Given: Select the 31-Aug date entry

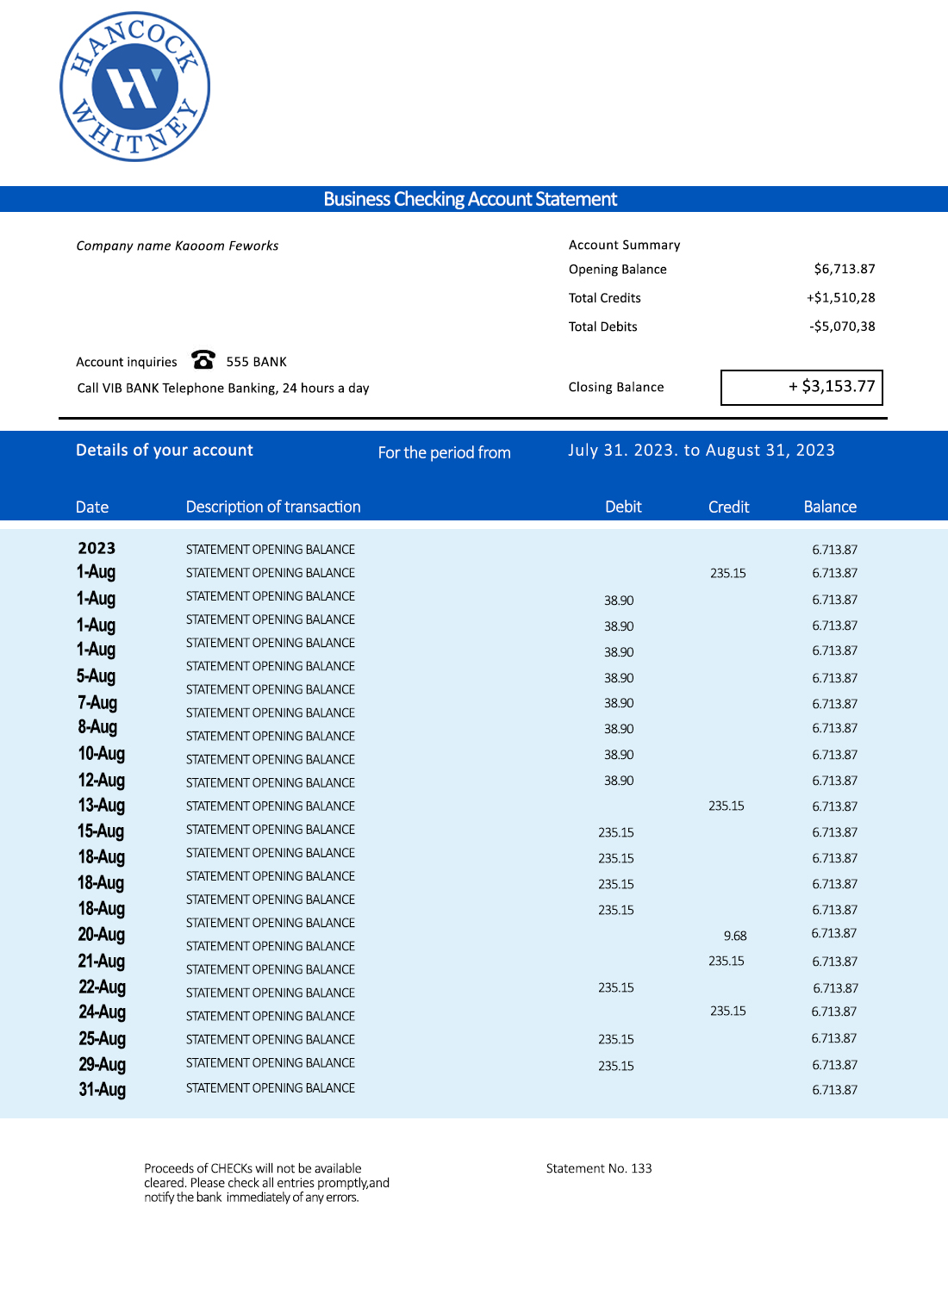Looking at the screenshot, I should click(103, 1089).
